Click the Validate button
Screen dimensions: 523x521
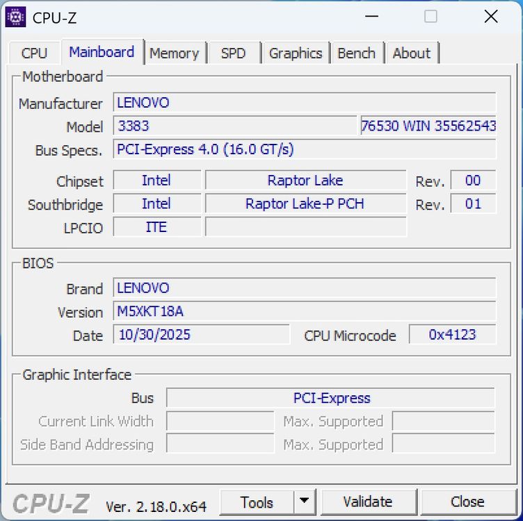368,502
